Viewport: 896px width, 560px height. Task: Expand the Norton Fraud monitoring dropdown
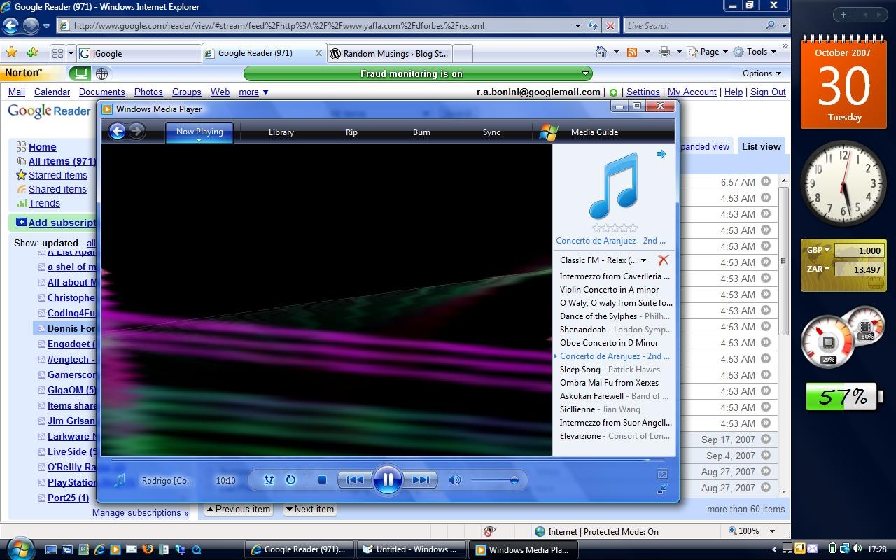coord(585,73)
